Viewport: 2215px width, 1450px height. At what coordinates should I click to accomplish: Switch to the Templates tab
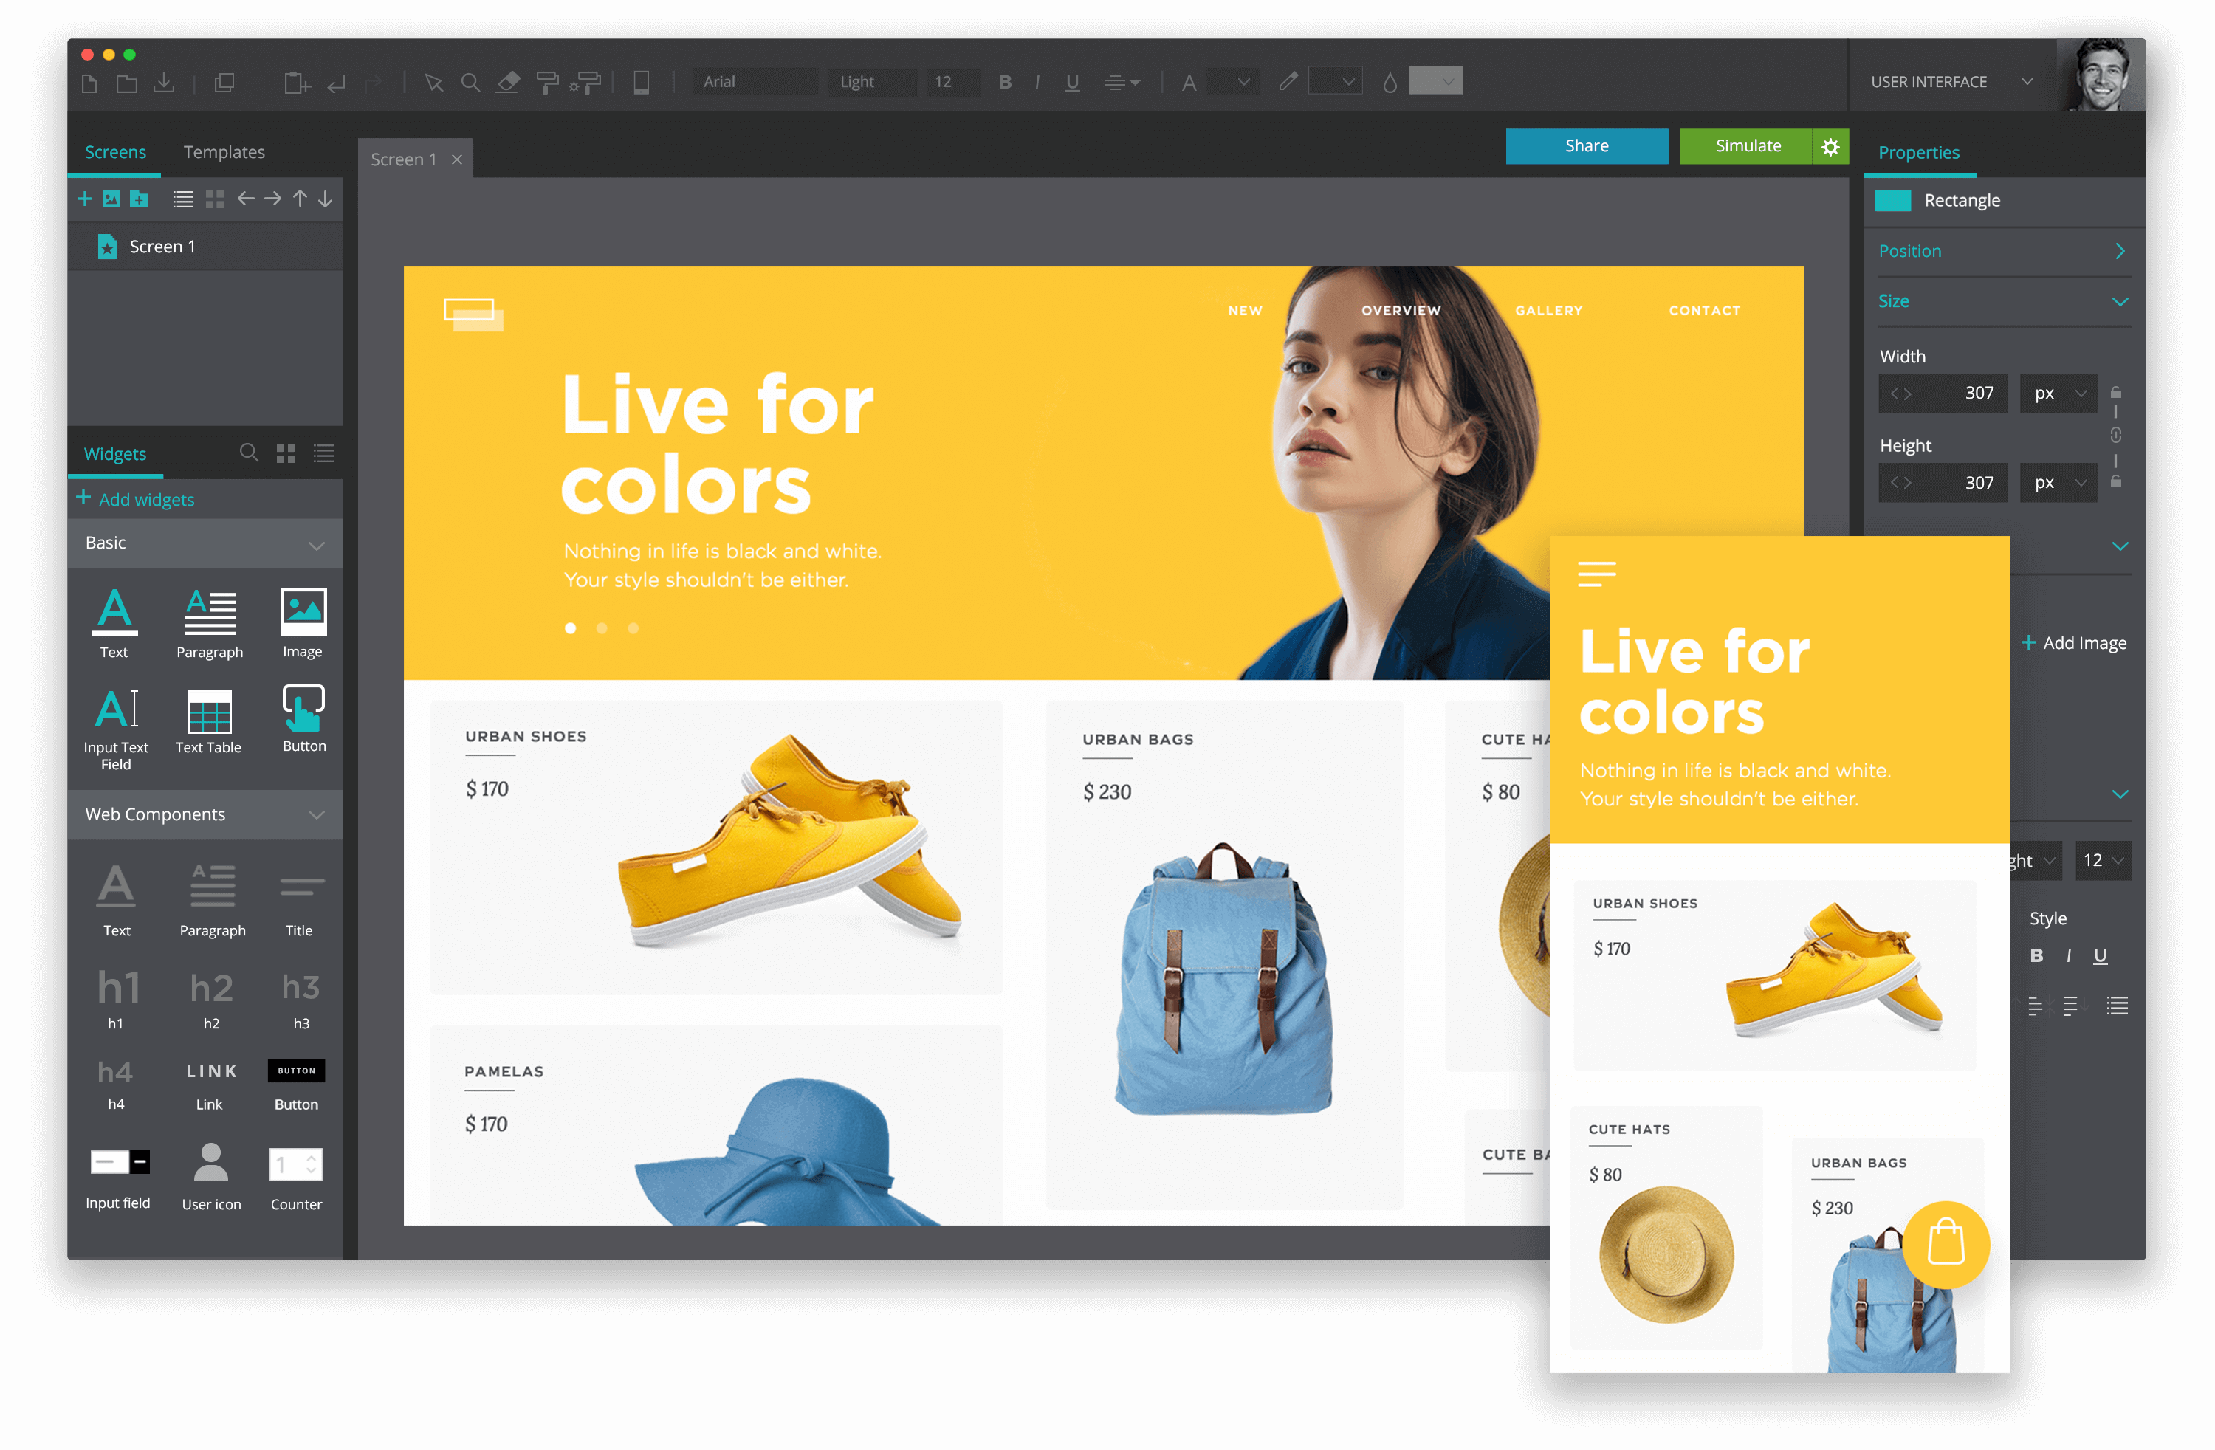(227, 149)
